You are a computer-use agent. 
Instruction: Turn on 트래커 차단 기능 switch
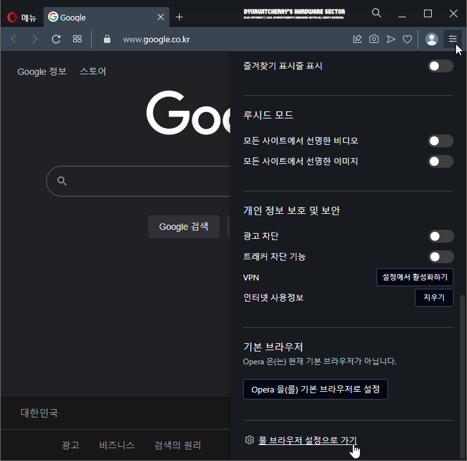(441, 257)
